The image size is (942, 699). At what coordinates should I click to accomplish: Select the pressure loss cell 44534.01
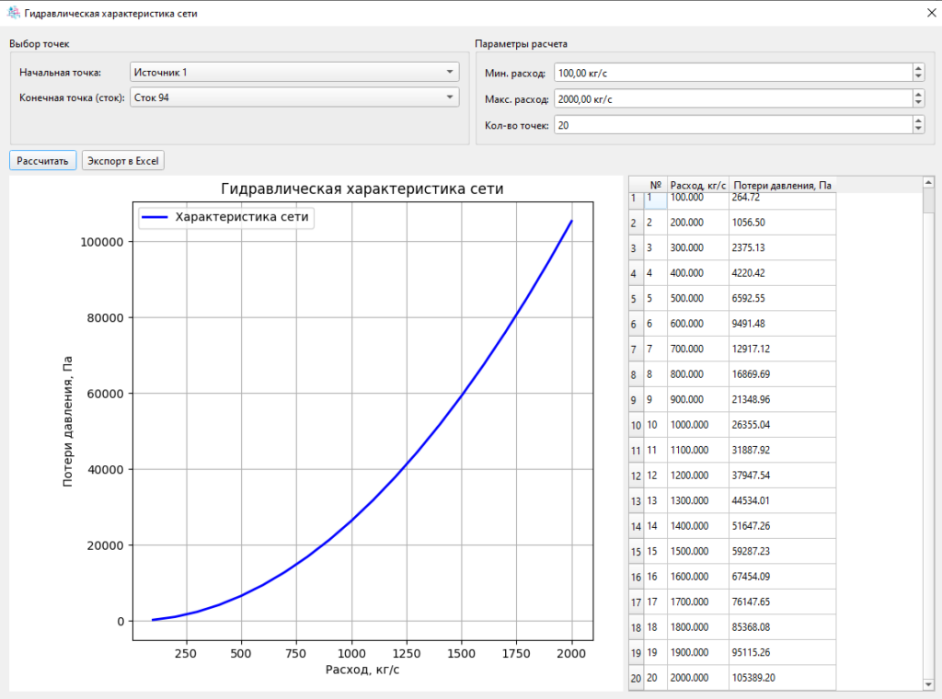pos(782,500)
